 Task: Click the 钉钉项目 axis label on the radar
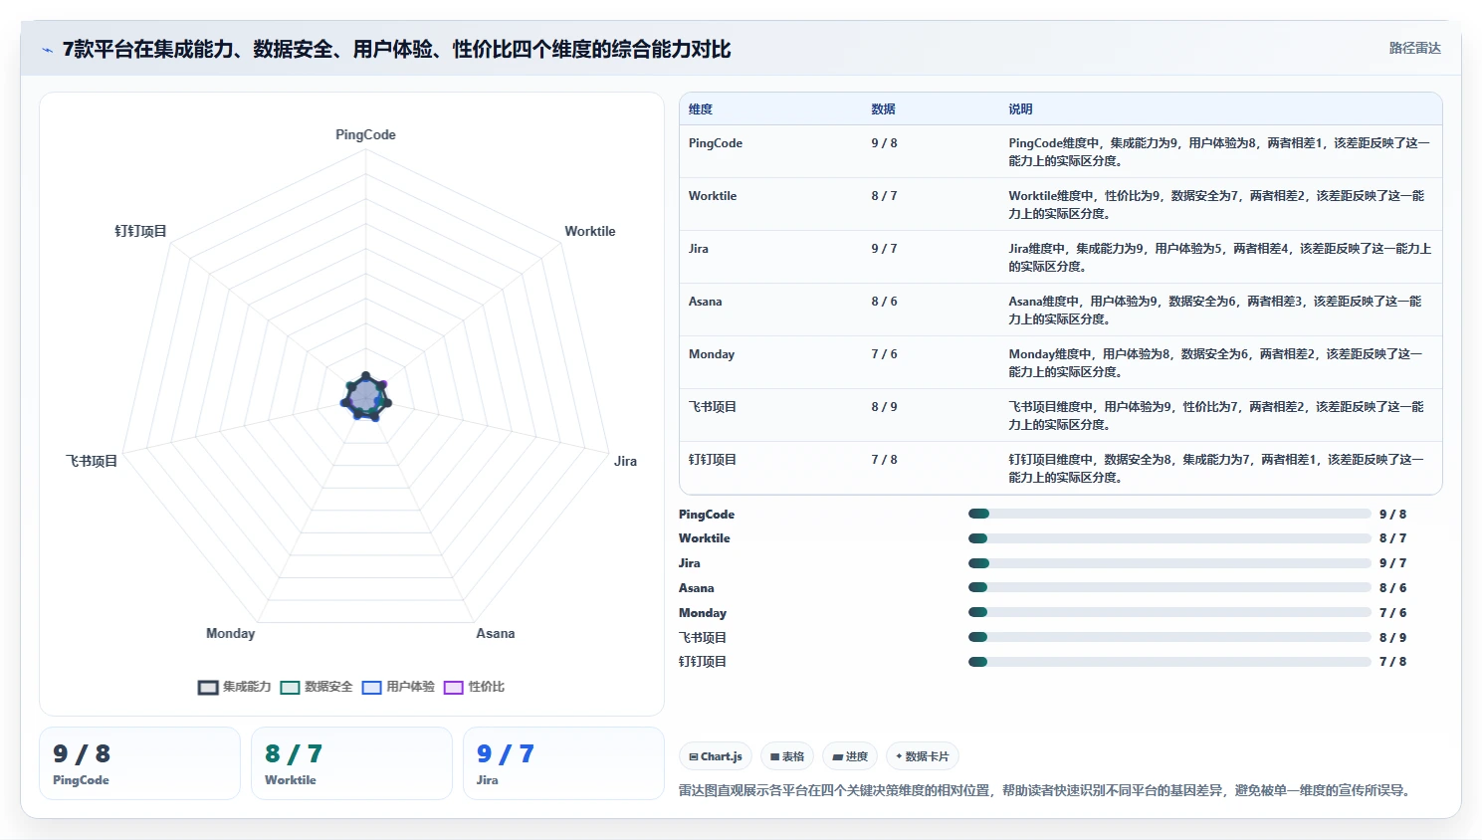[x=140, y=231]
